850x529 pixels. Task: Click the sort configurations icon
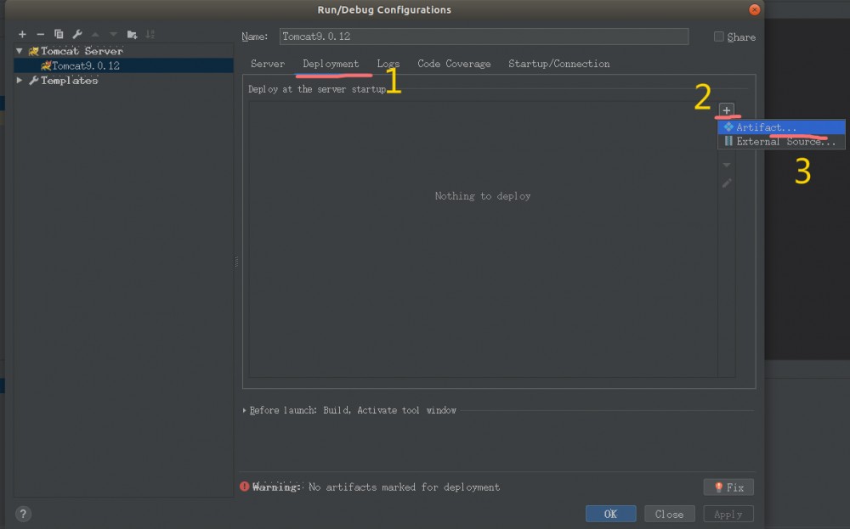coord(148,34)
